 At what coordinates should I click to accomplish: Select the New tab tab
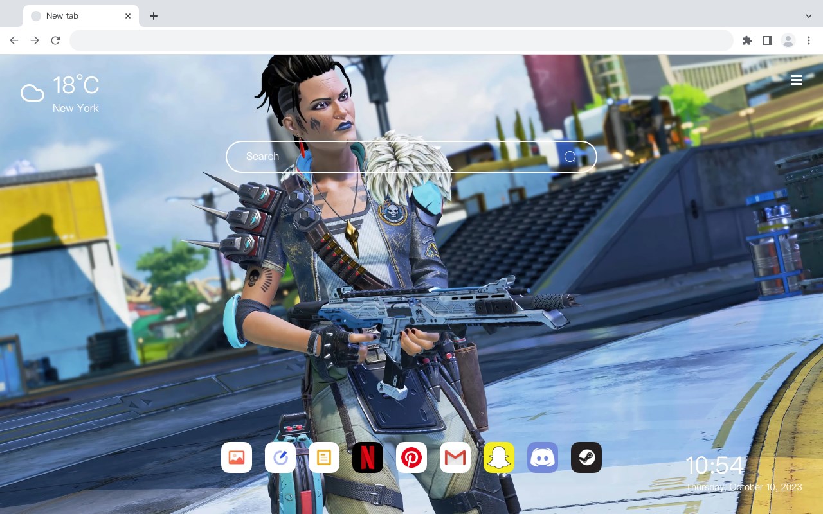tap(81, 16)
